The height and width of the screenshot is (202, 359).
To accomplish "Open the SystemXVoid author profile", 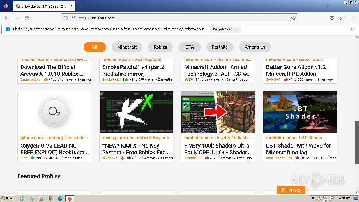I will click(31, 79).
